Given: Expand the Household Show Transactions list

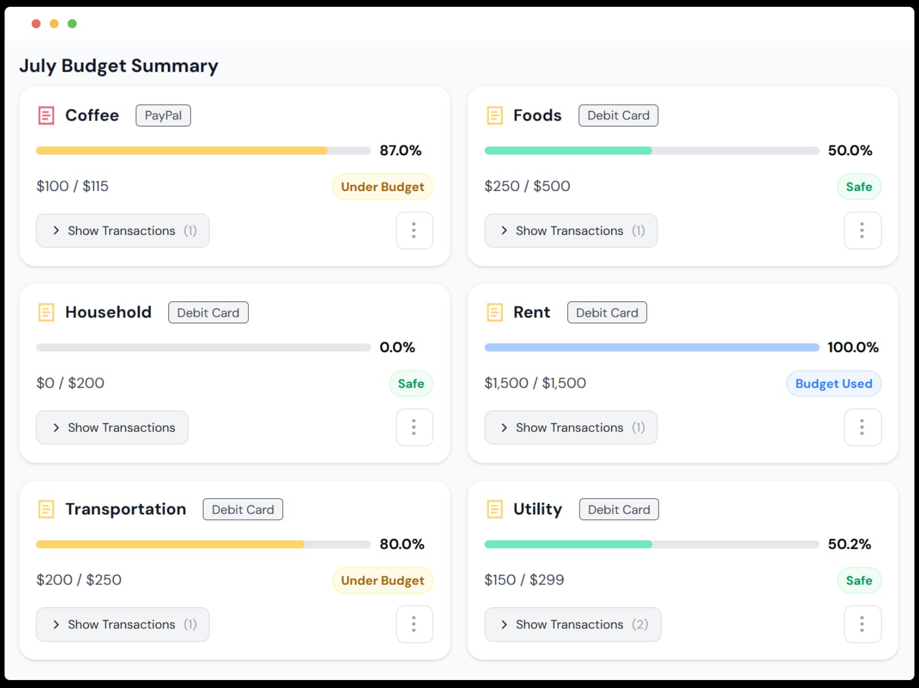Looking at the screenshot, I should (112, 427).
